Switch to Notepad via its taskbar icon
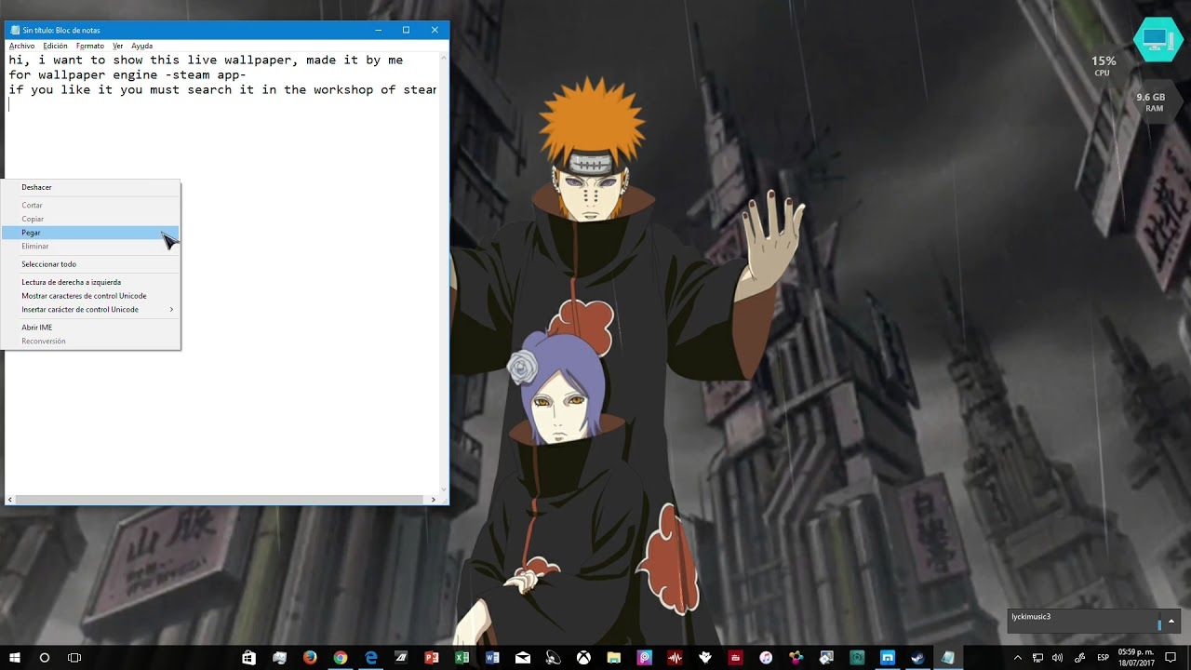Image resolution: width=1191 pixels, height=670 pixels. click(x=948, y=657)
